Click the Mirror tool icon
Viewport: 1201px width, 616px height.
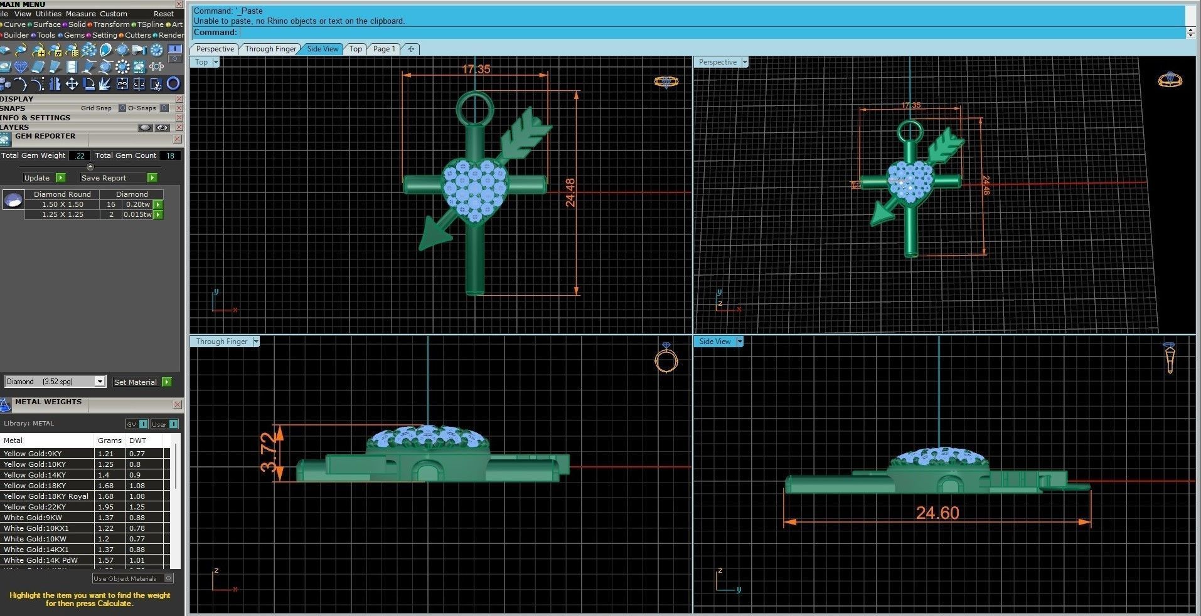point(55,83)
